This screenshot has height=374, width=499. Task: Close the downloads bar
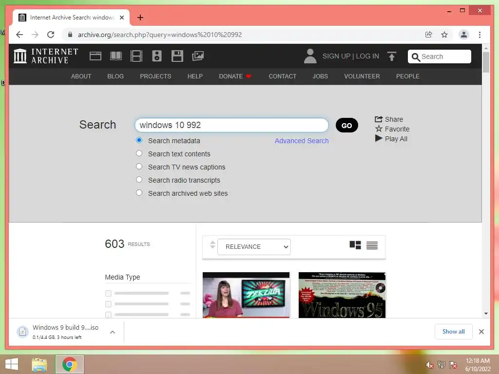coord(481,332)
